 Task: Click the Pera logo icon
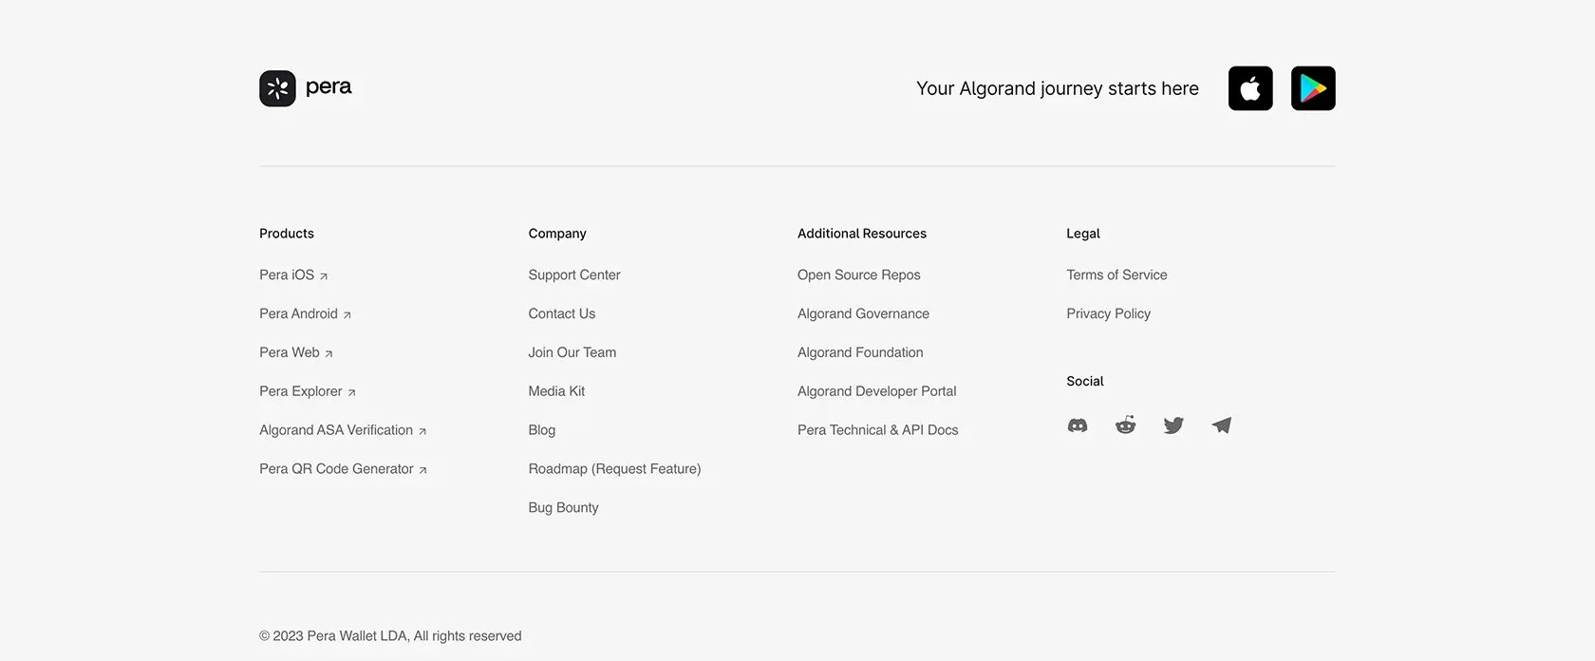coord(277,88)
